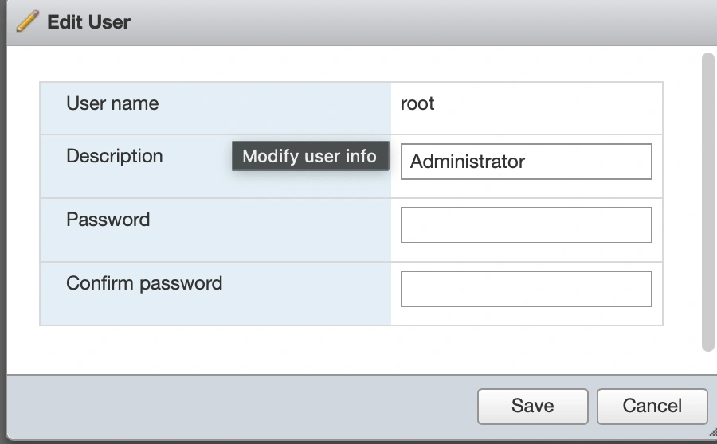Screen dimensions: 717x444
Task: Click into the Password input box
Action: coord(526,225)
